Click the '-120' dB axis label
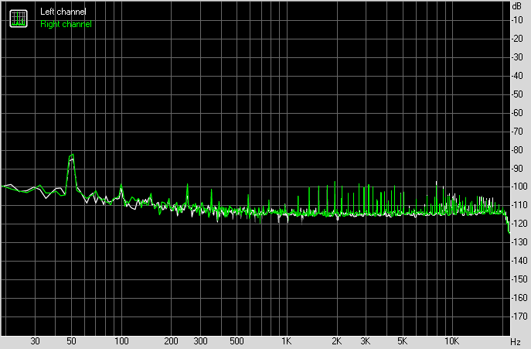Image resolution: width=531 pixels, height=349 pixels. pyautogui.click(x=519, y=224)
